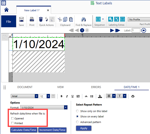The width and height of the screenshot is (150, 134).
Task: Open the File menu
Action: [x=9, y=21]
